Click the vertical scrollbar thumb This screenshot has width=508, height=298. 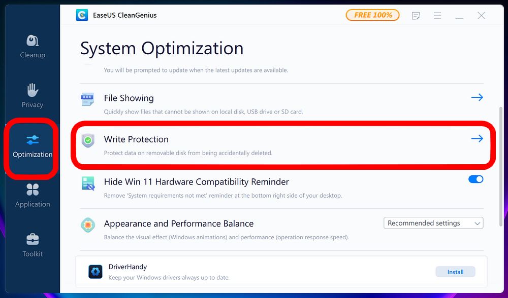coord(501,166)
